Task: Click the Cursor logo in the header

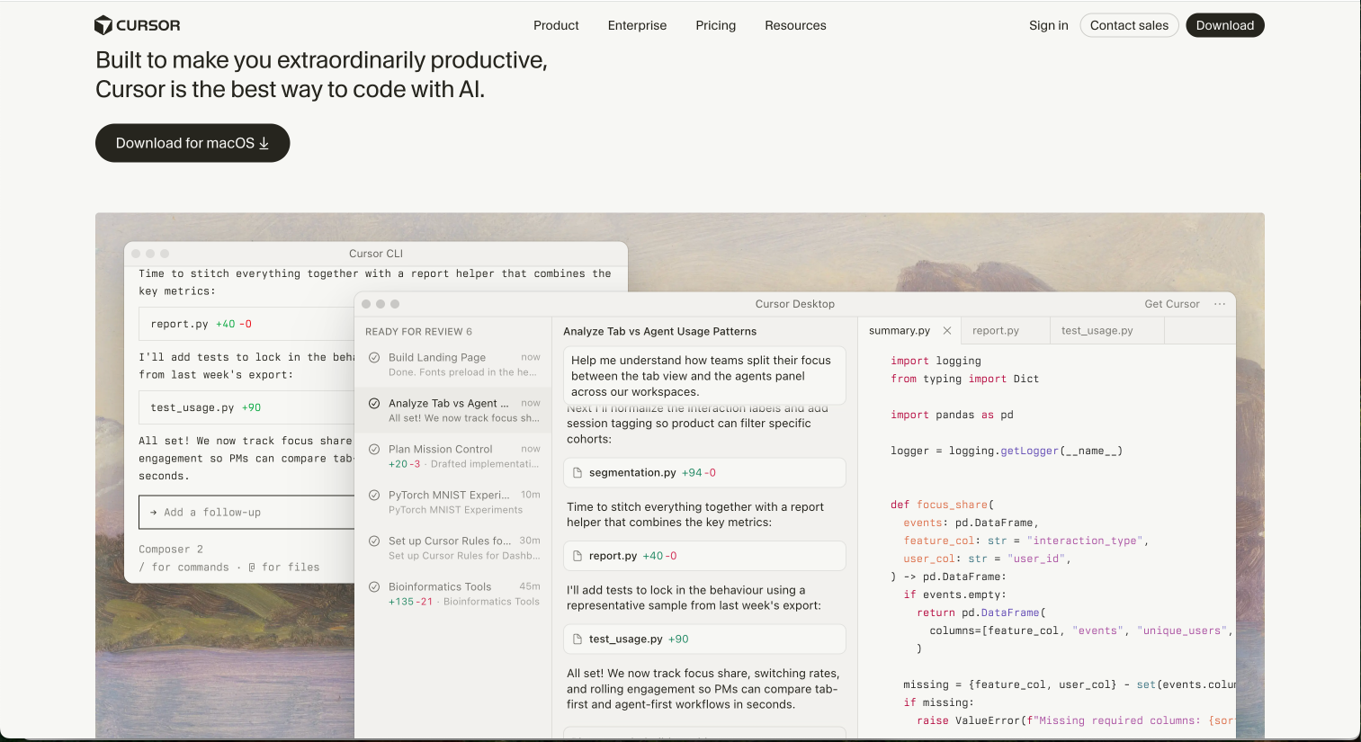Action: (138, 25)
